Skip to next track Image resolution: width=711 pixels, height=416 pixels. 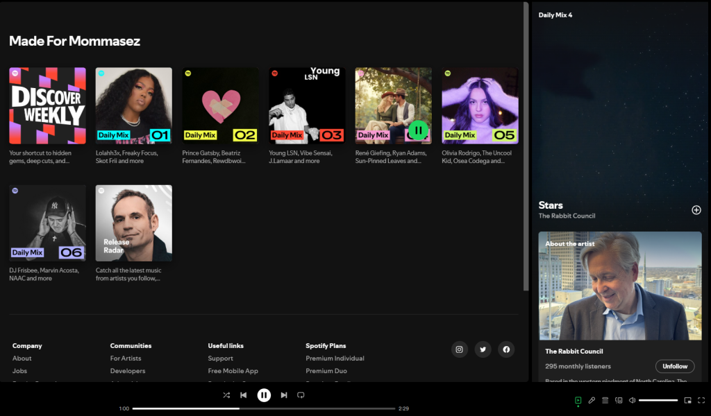pos(284,395)
